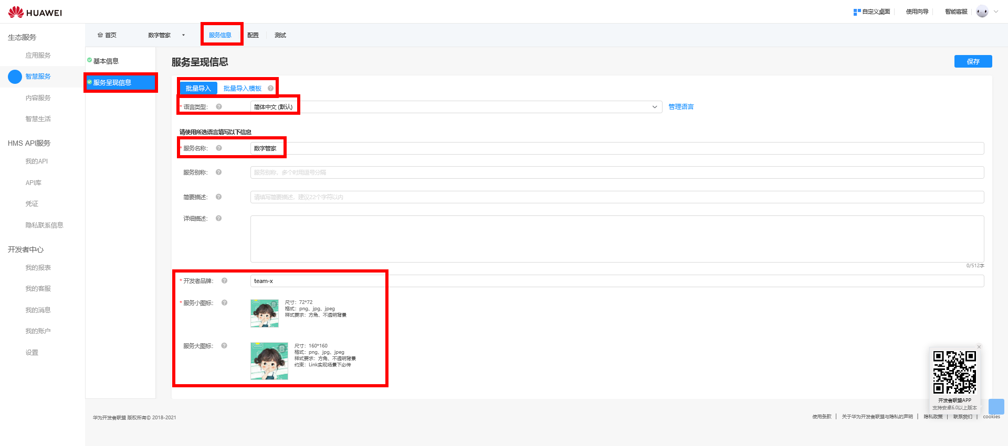The width and height of the screenshot is (1008, 446).
Task: Open 智慧生活 in left sidebar
Action: [x=38, y=119]
